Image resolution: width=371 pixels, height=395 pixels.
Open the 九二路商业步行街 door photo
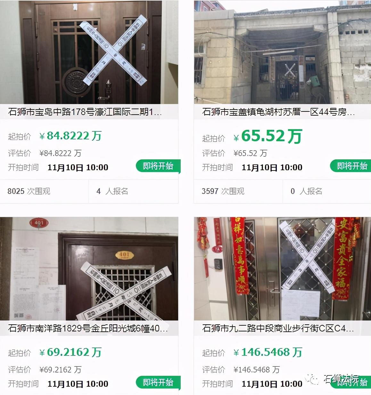(282, 269)
